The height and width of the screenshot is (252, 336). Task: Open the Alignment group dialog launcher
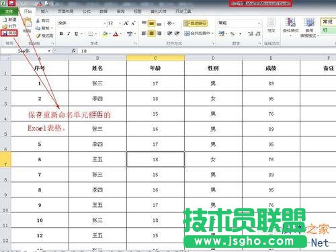coord(213,43)
